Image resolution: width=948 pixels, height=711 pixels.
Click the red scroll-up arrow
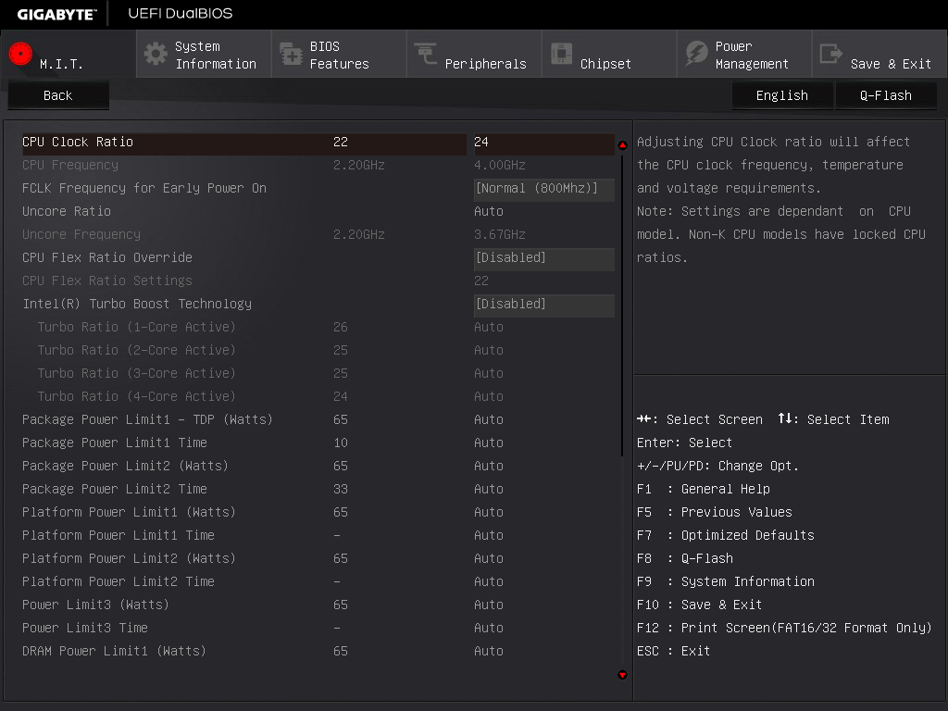[x=622, y=145]
